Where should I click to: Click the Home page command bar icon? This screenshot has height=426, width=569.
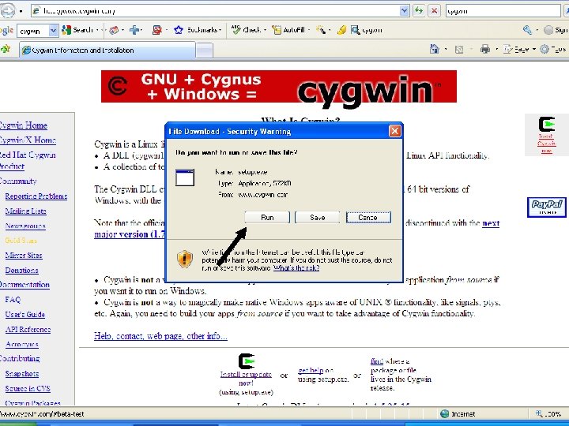tap(434, 49)
